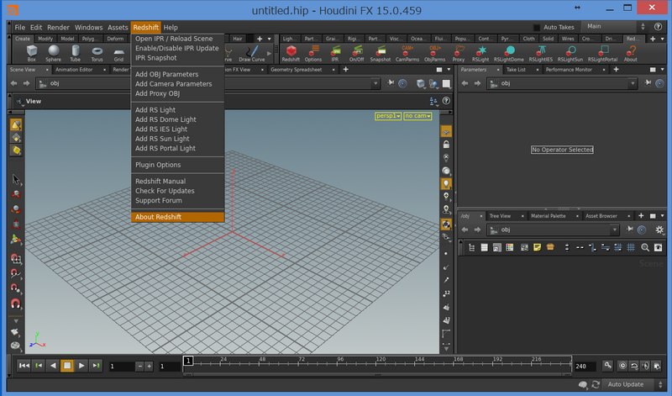Click the help question mark in top bar
Screen dimensions: 672x396
[x=659, y=27]
